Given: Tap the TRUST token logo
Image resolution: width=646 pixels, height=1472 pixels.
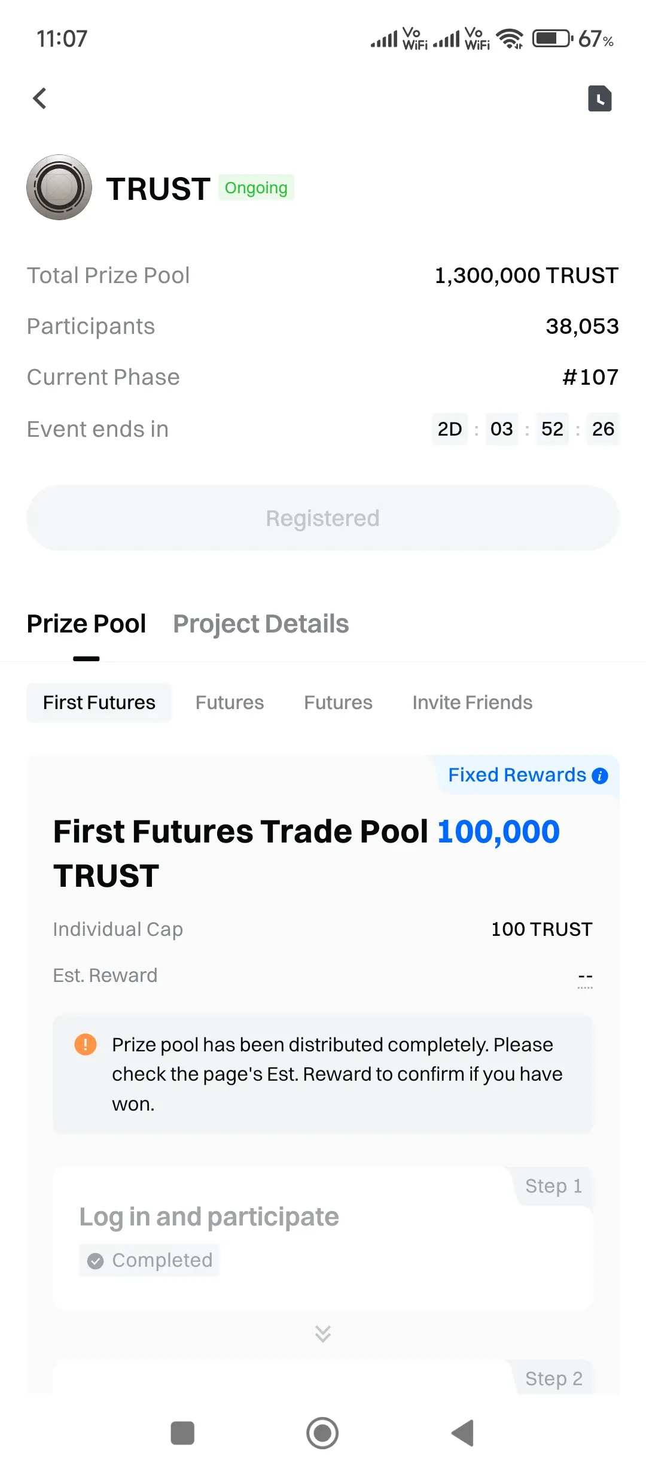Looking at the screenshot, I should click(x=59, y=187).
